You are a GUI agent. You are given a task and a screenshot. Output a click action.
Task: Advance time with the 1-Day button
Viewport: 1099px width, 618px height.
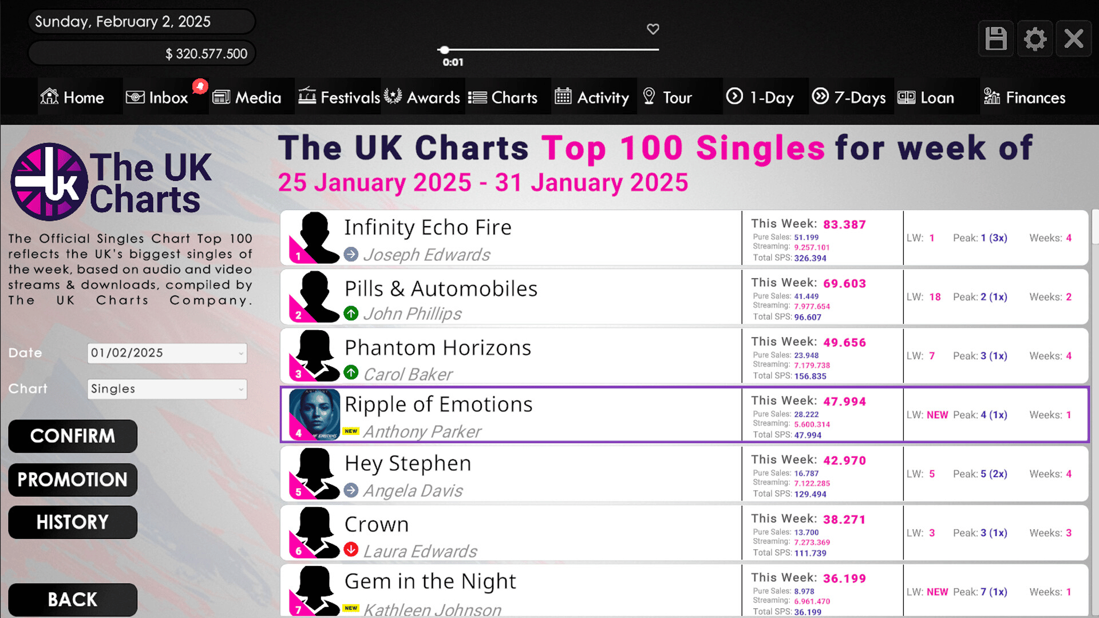[760, 97]
